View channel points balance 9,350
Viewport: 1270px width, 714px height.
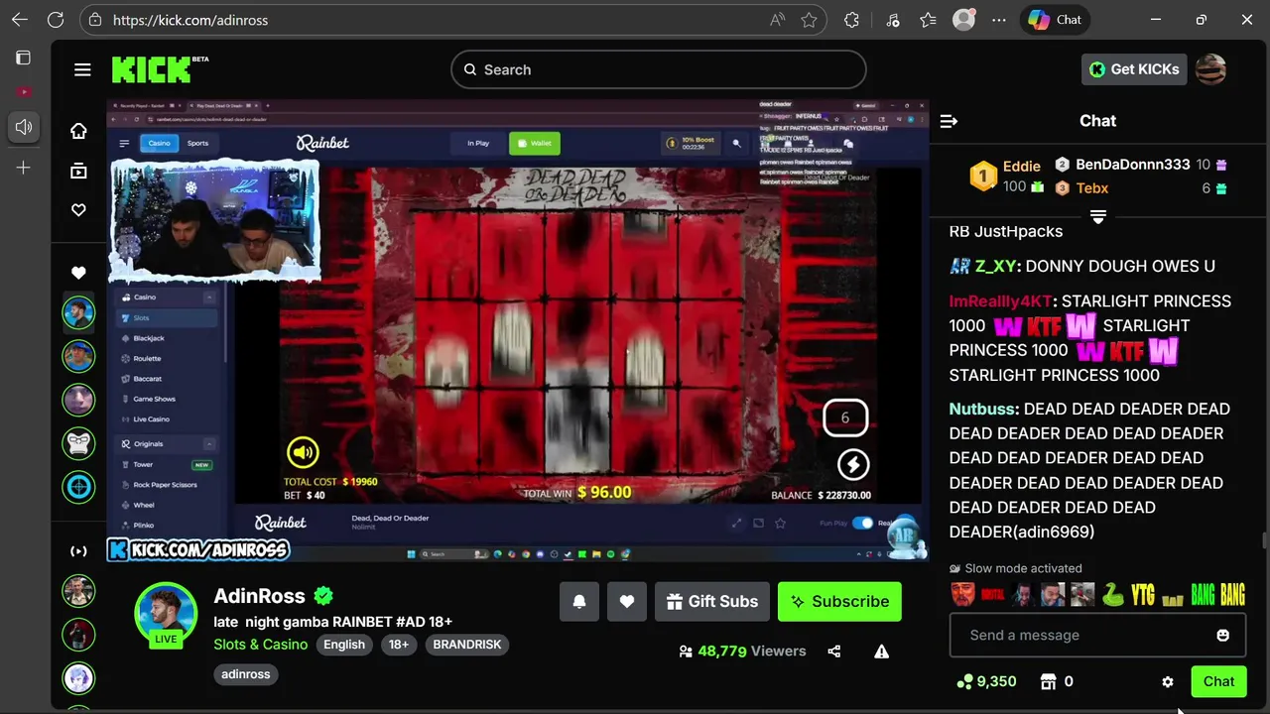986,681
